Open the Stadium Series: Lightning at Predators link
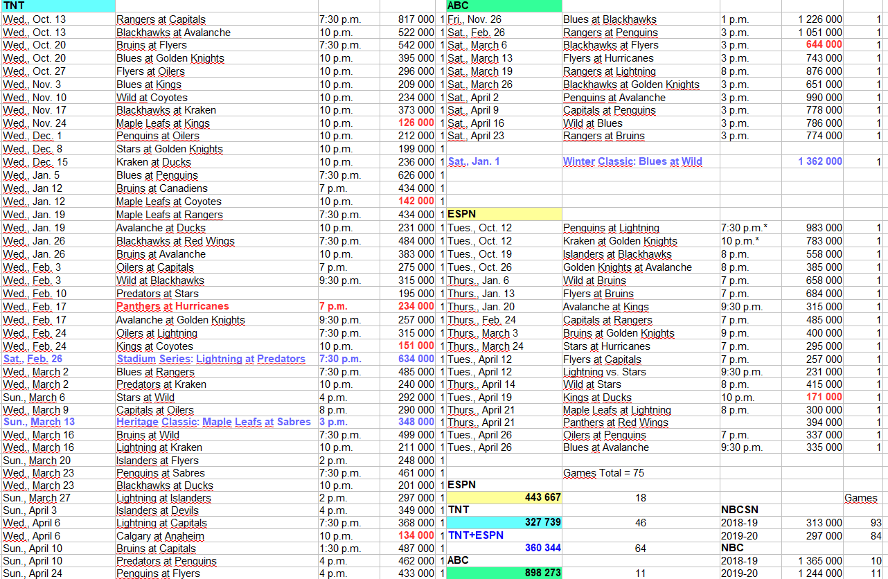The image size is (888, 579). (211, 359)
